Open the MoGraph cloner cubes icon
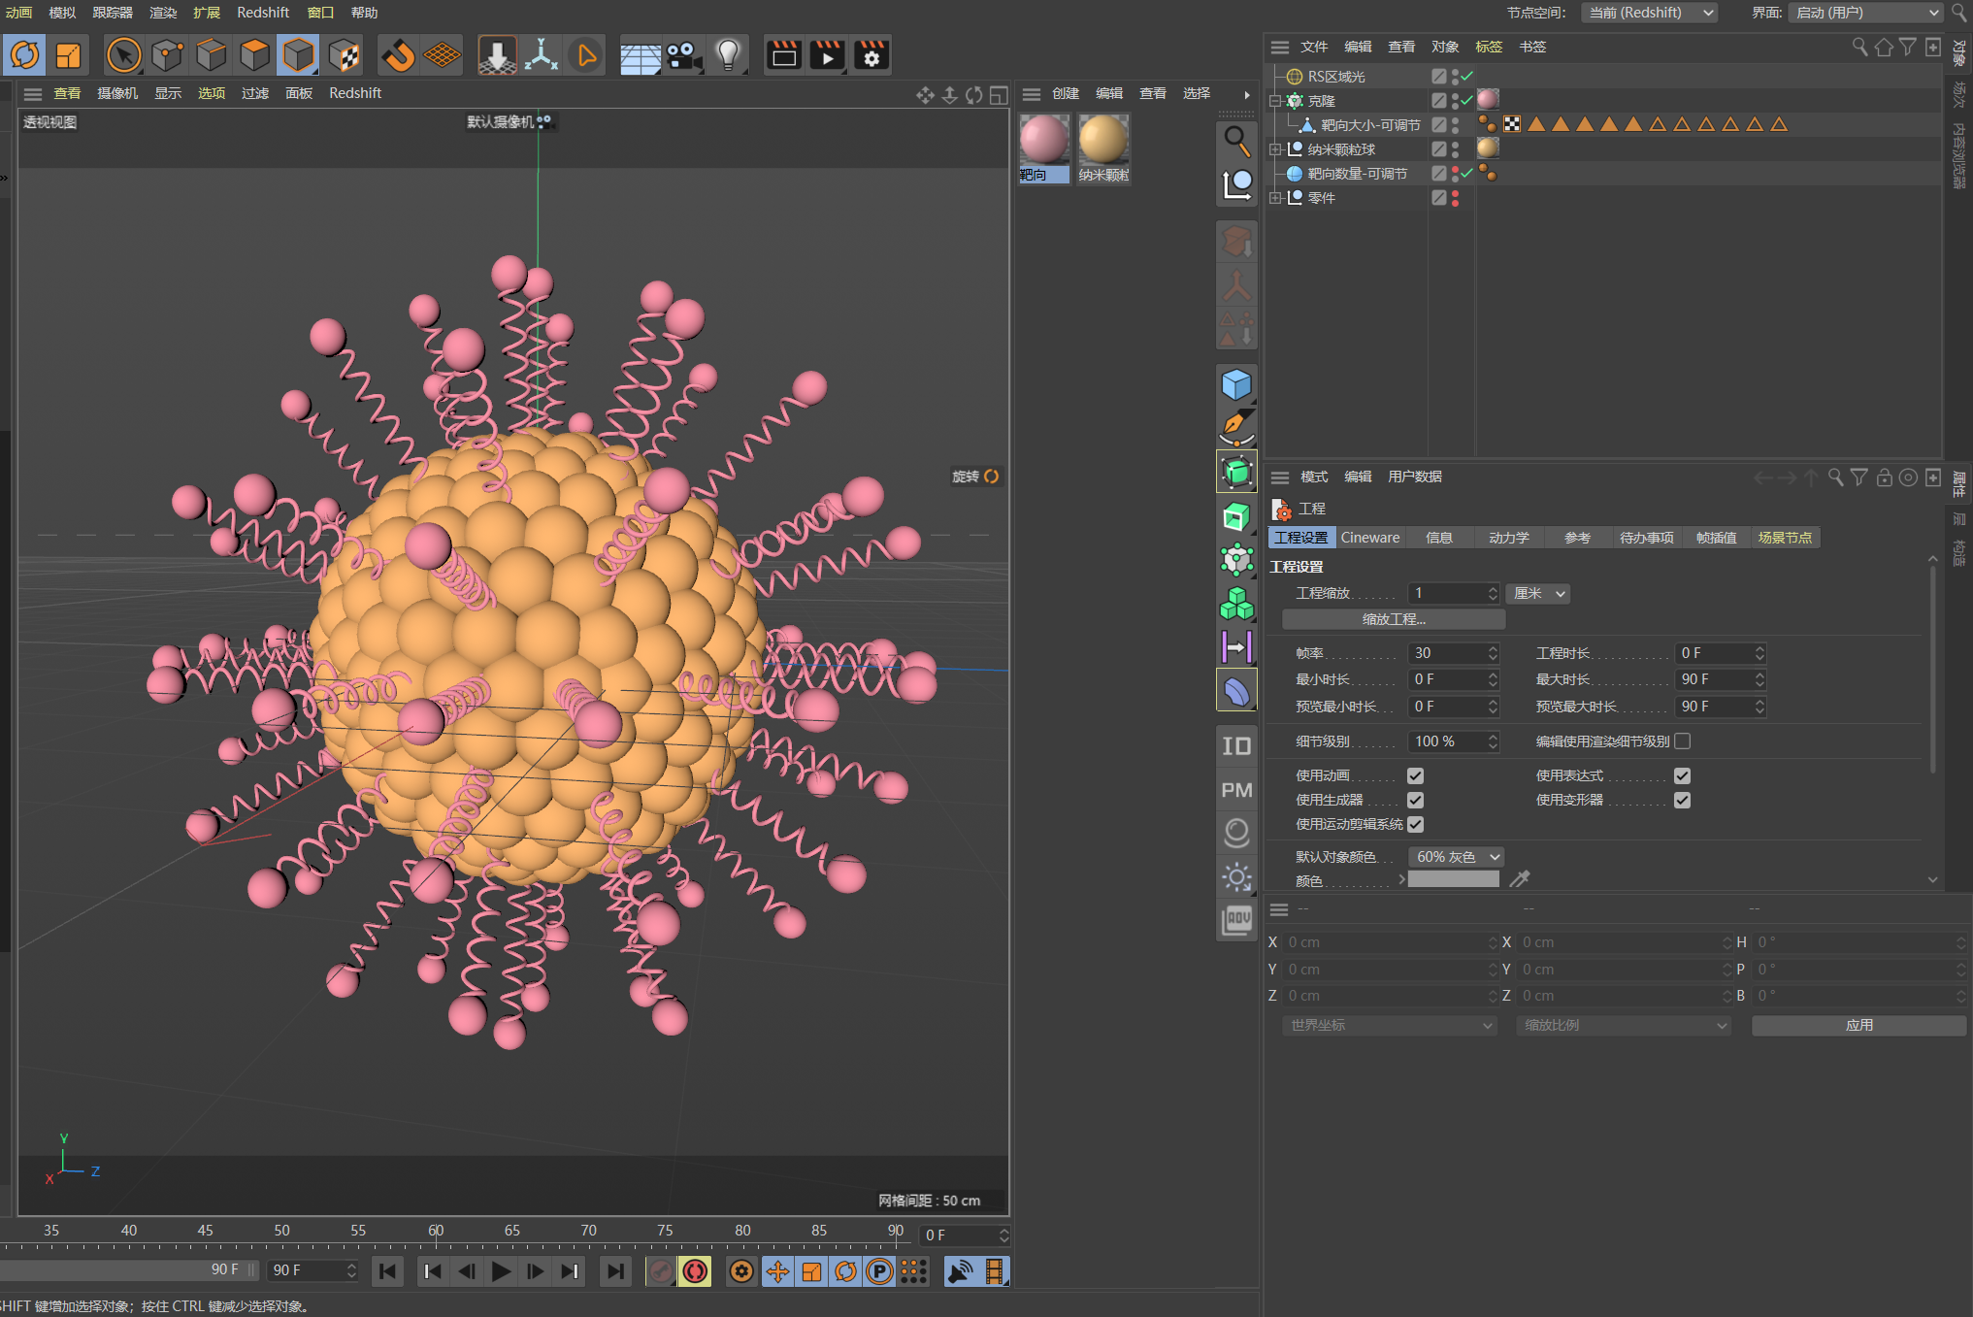Image resolution: width=1973 pixels, height=1317 pixels. click(1236, 604)
